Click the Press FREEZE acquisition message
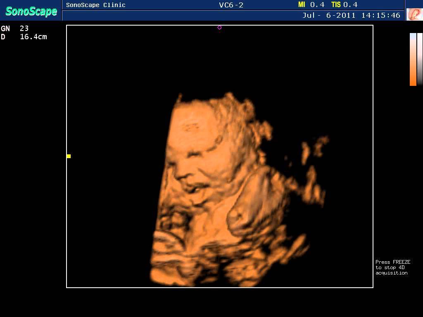This screenshot has height=317, width=423. click(x=392, y=267)
